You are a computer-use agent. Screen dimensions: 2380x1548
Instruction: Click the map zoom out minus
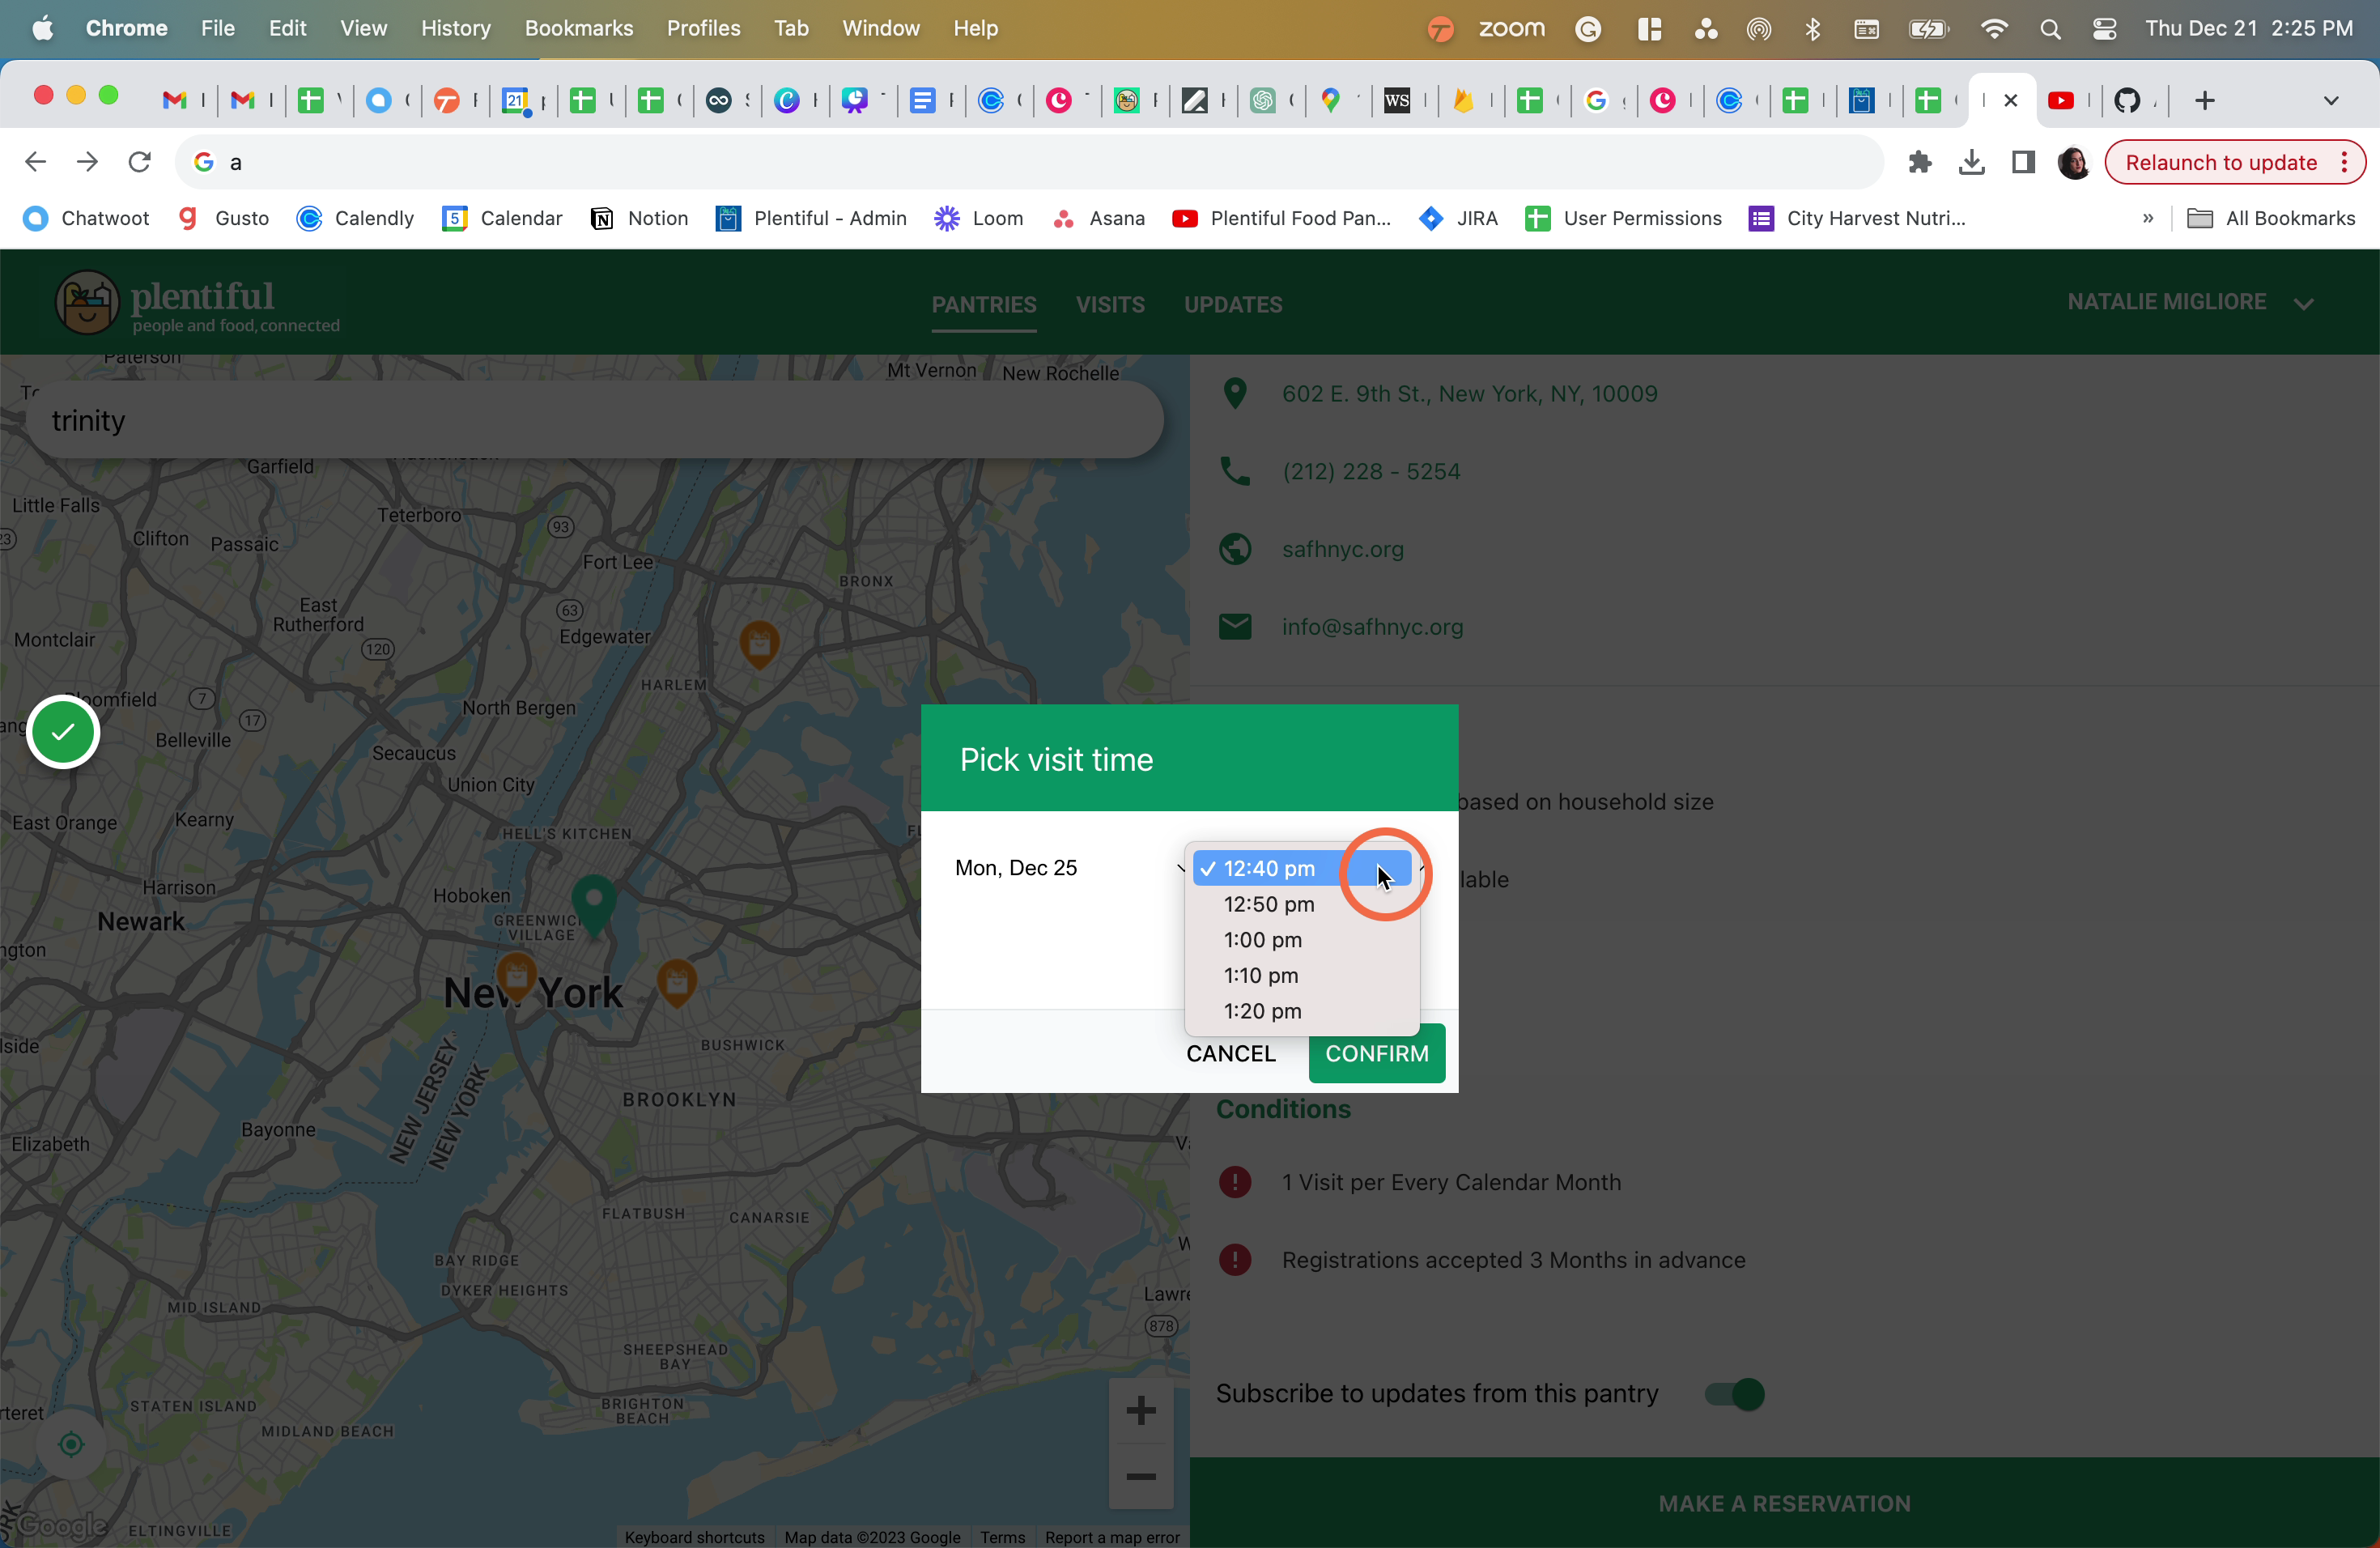pos(1140,1476)
